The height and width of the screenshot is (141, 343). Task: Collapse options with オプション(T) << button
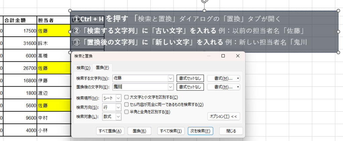(x=223, y=116)
